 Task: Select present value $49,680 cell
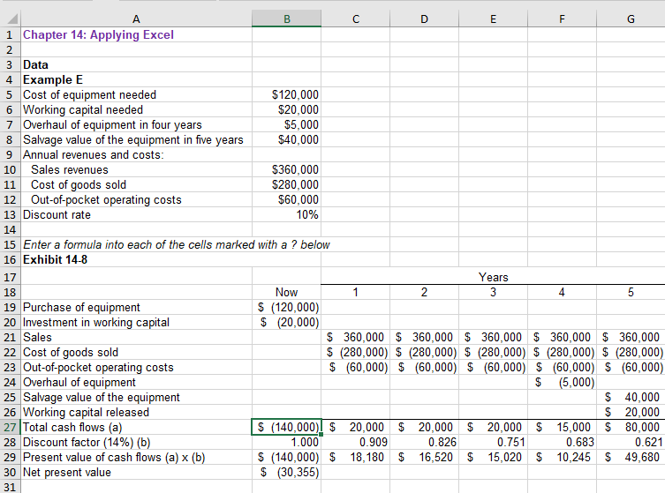coord(631,458)
